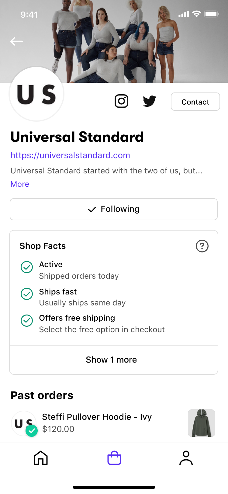Viewport: 228px width, 494px height.
Task: Tap the Ships fast checkmark
Action: (27, 294)
